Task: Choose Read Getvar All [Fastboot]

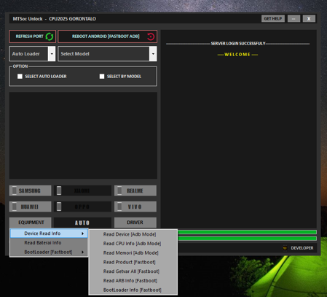Action: click(131, 271)
